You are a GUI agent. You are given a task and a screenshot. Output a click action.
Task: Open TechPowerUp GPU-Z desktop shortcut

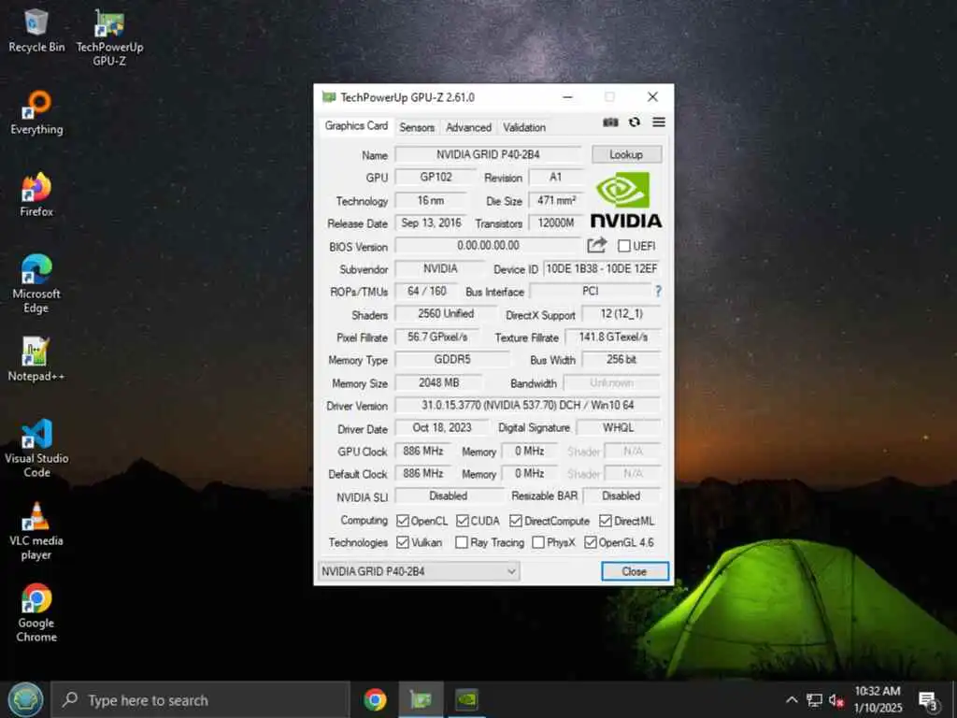pos(109,36)
